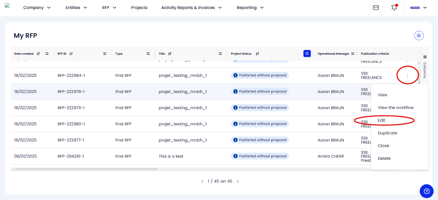
Task: Click the site logo top left
Action: pyautogui.click(x=7, y=5)
